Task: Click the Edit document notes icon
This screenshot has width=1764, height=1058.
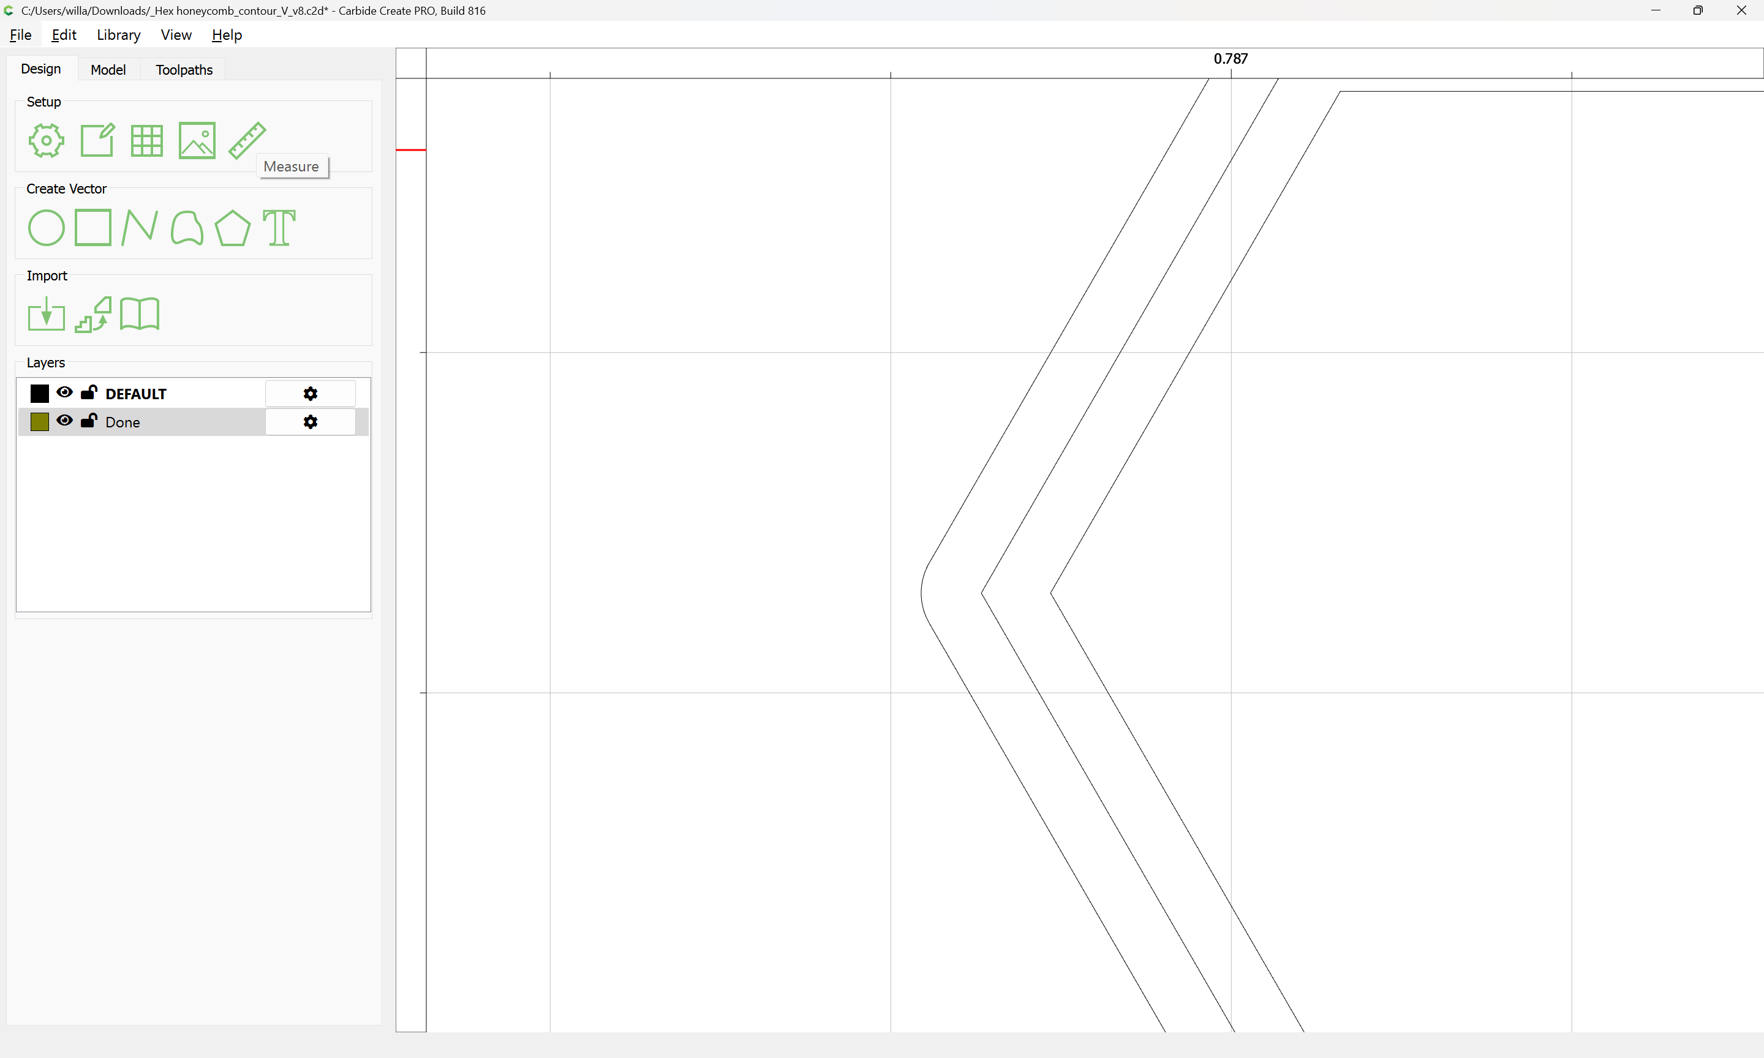Action: [97, 140]
